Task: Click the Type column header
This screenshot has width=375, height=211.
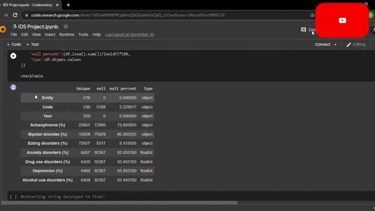Action: pos(148,89)
